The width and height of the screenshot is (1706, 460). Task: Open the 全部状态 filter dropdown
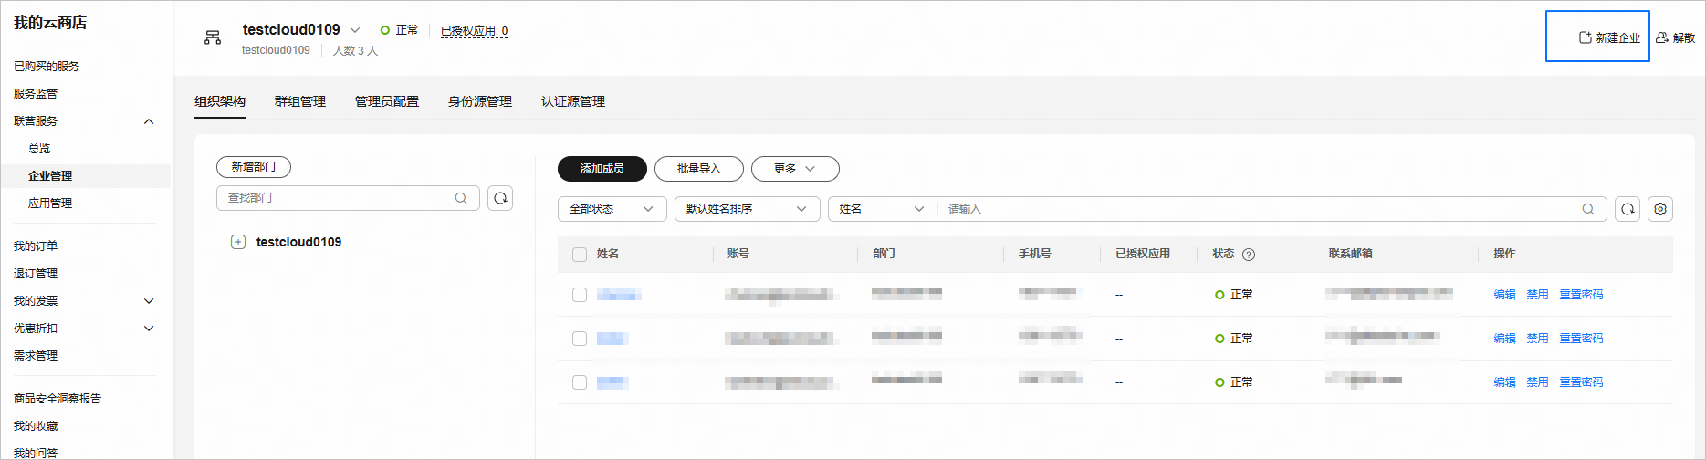pyautogui.click(x=612, y=209)
